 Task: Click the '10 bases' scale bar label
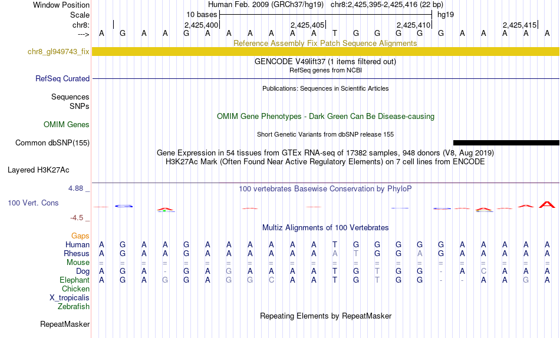click(x=202, y=15)
